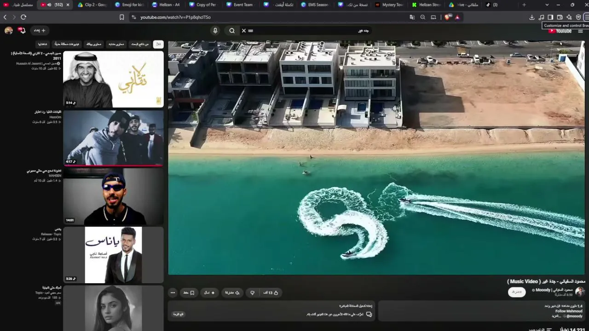Viewport: 589px width, 331px height.
Task: Like the video with 13K thumbs up
Action: (271, 292)
